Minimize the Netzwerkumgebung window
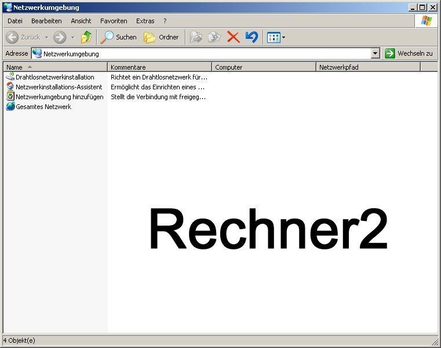441x348 pixels. tap(412, 8)
